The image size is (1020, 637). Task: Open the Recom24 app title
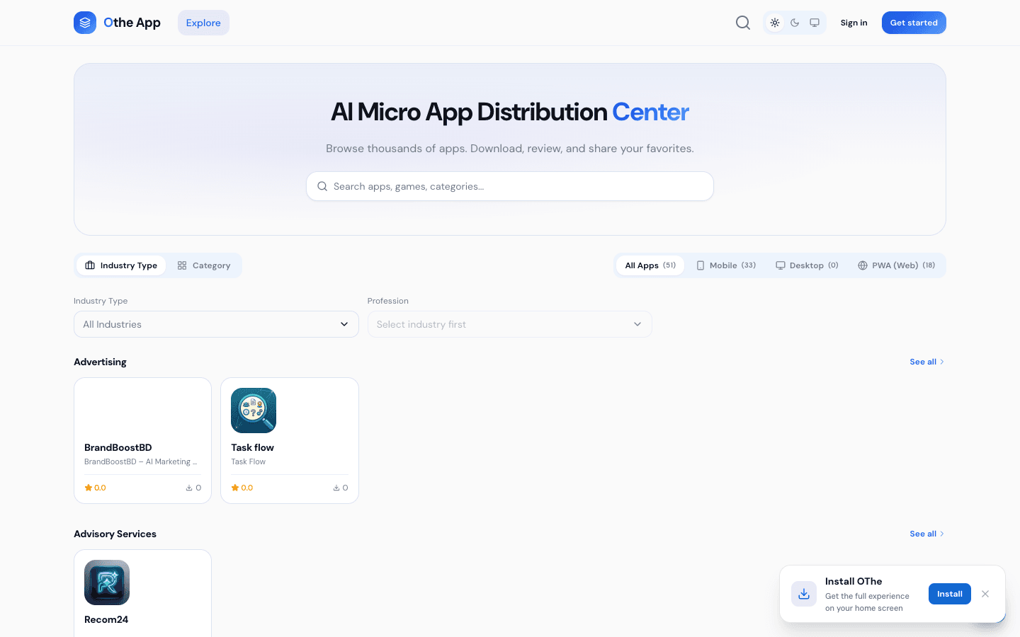click(106, 619)
